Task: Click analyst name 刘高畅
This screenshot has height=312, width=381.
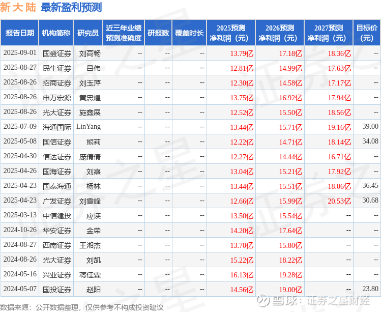Action: 90,53
